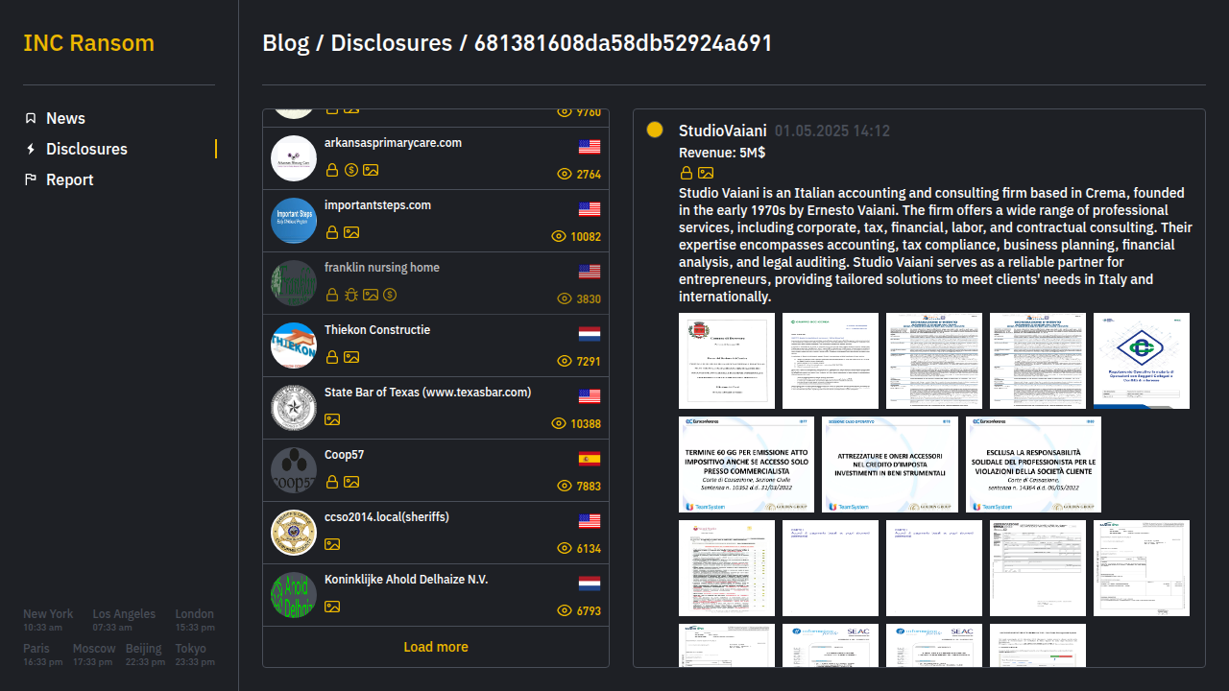This screenshot has height=691, width=1229.
Task: Click US flag on arkansasprimarycare.com row
Action: click(590, 147)
